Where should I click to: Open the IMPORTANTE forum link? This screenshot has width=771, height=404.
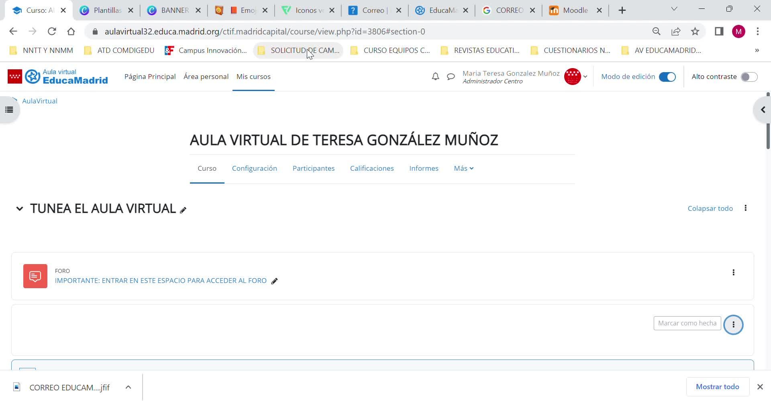[x=161, y=281]
